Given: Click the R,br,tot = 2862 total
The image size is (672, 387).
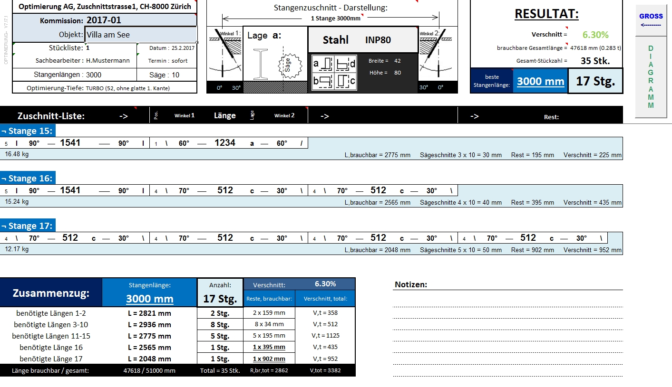Looking at the screenshot, I should [269, 371].
